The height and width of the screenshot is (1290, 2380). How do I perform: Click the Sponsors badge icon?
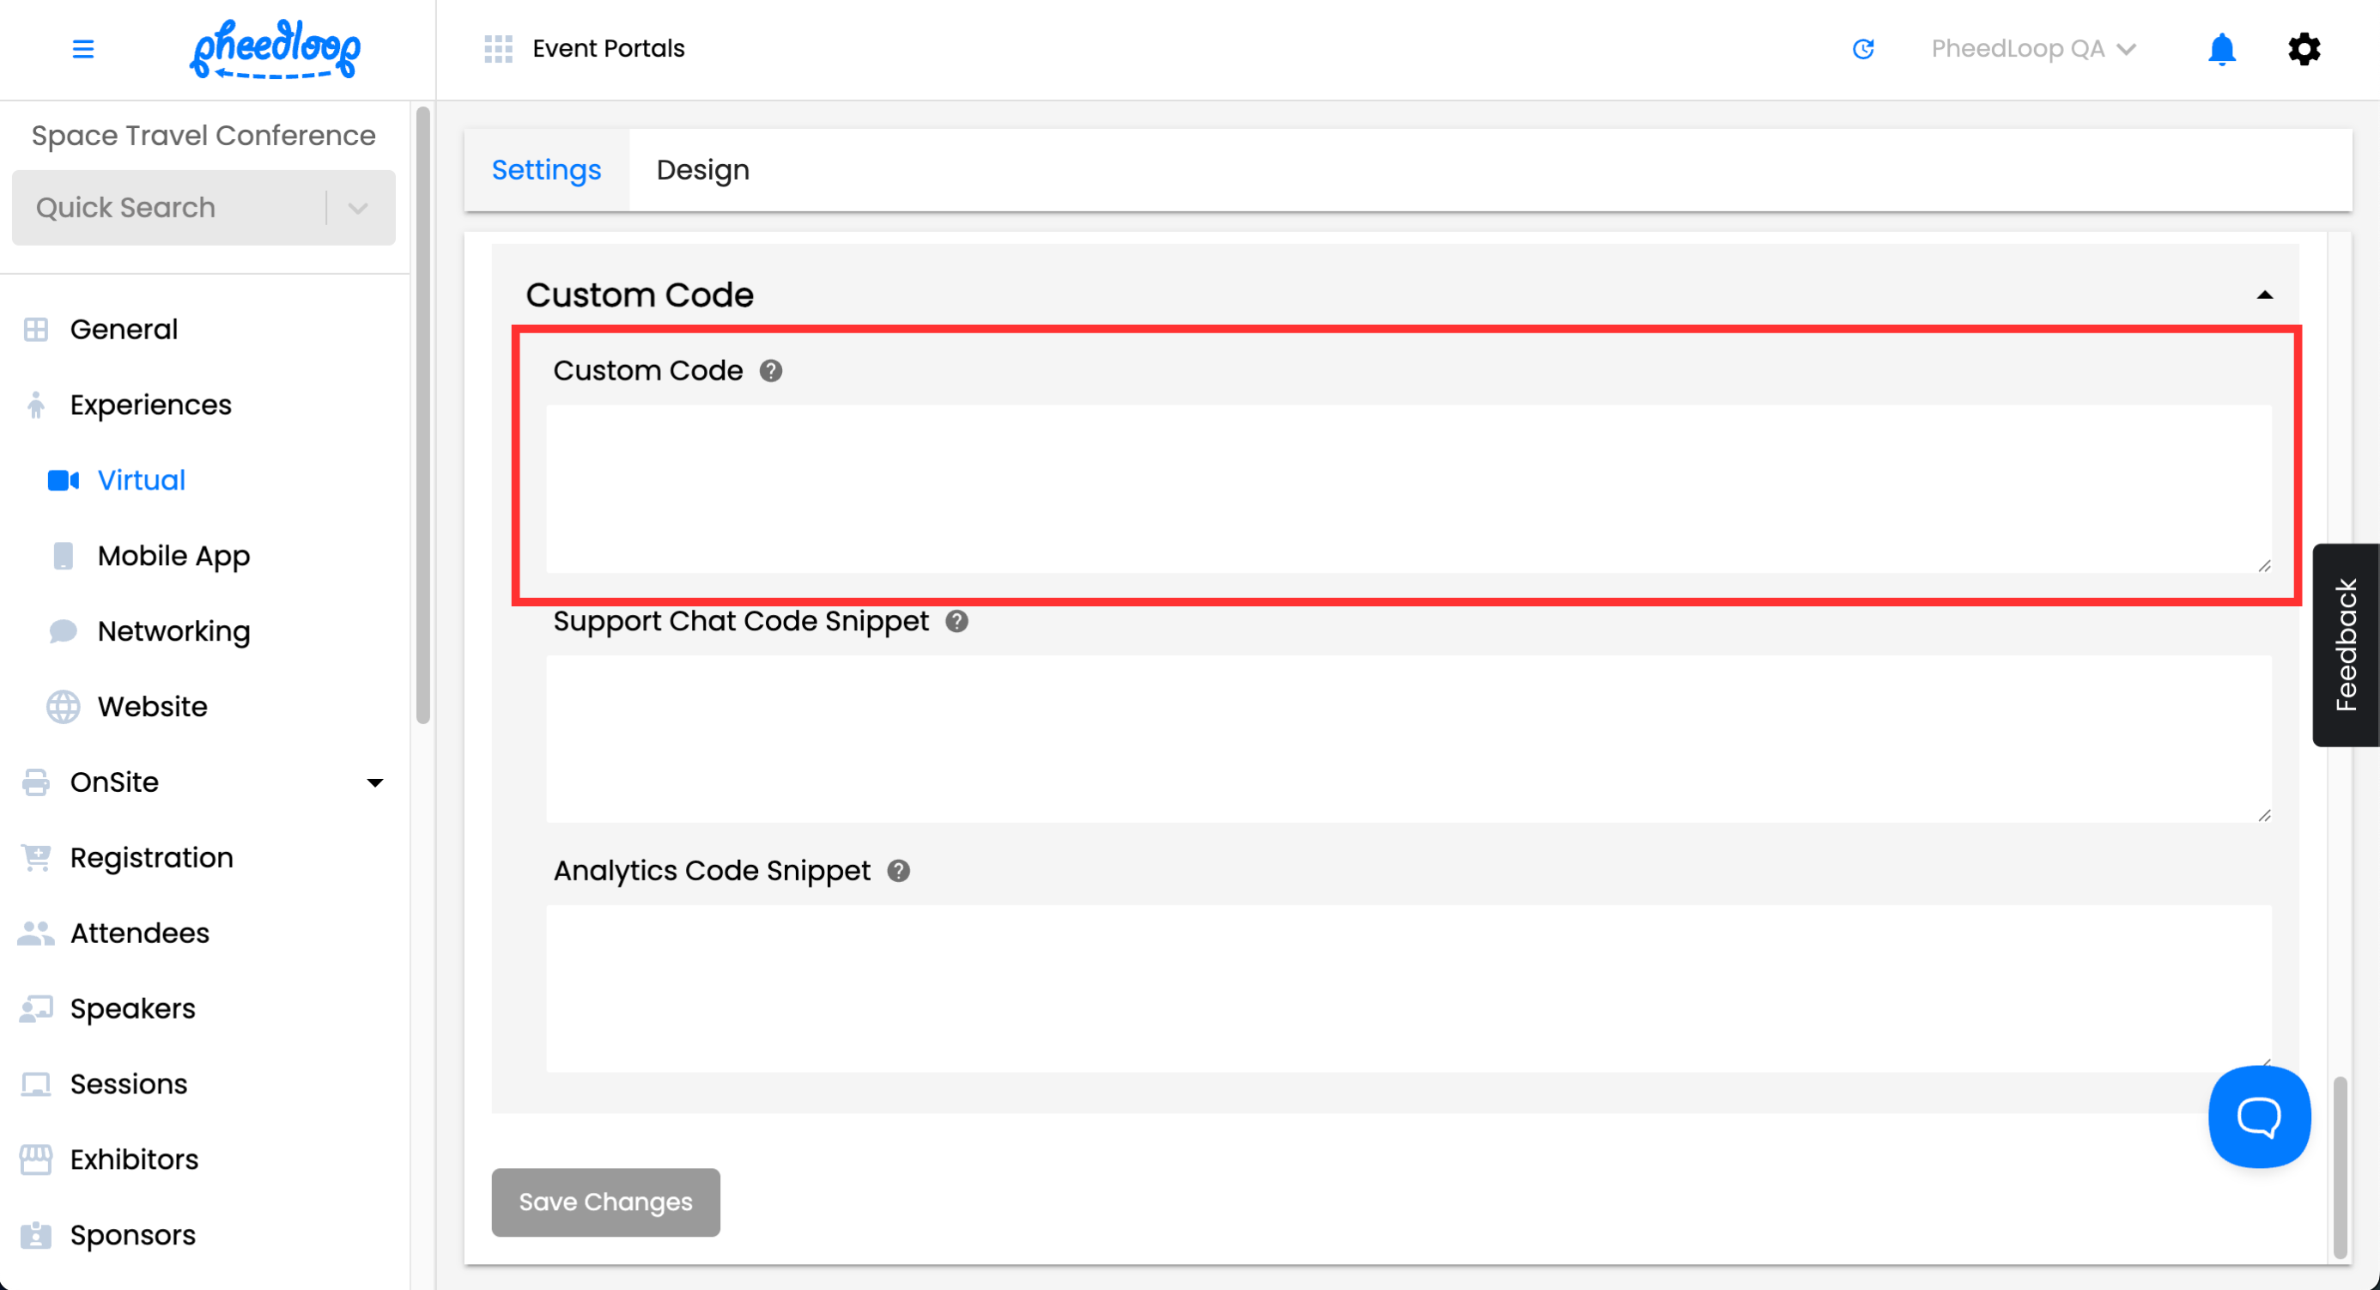coord(36,1236)
